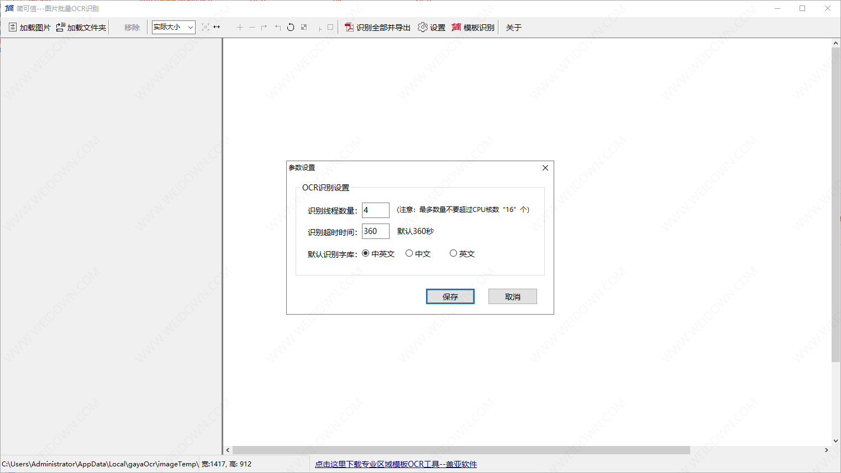Click the 移除 (remove) toolbar button
The height and width of the screenshot is (473, 841).
(x=132, y=27)
